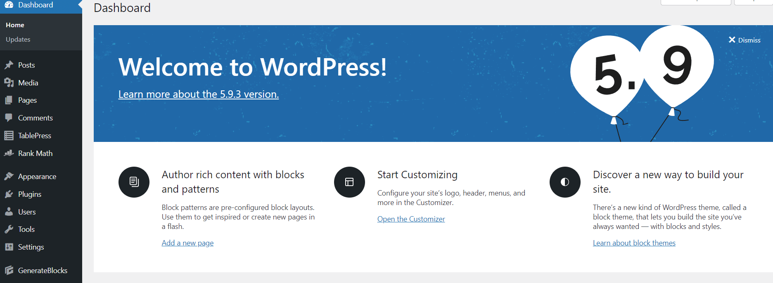Click the TablePress table icon
773x283 pixels.
click(9, 136)
